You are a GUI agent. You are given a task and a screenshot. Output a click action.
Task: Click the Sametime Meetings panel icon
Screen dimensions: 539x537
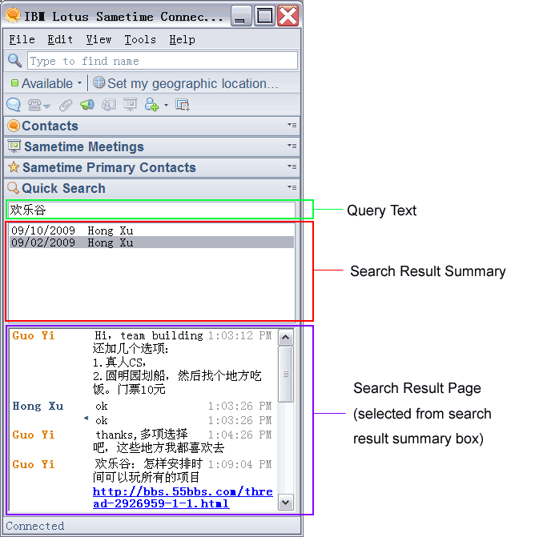(x=14, y=146)
